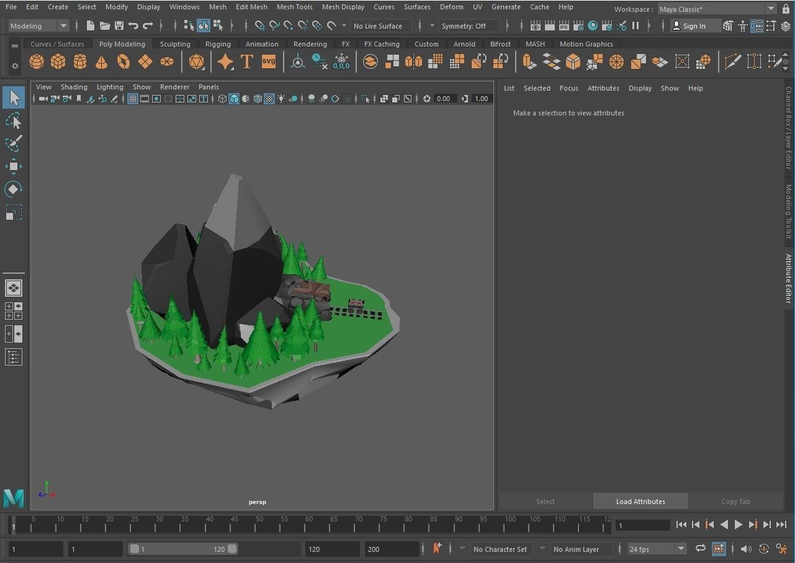
Task: Open the Modeling menu set dropdown
Action: (x=38, y=26)
